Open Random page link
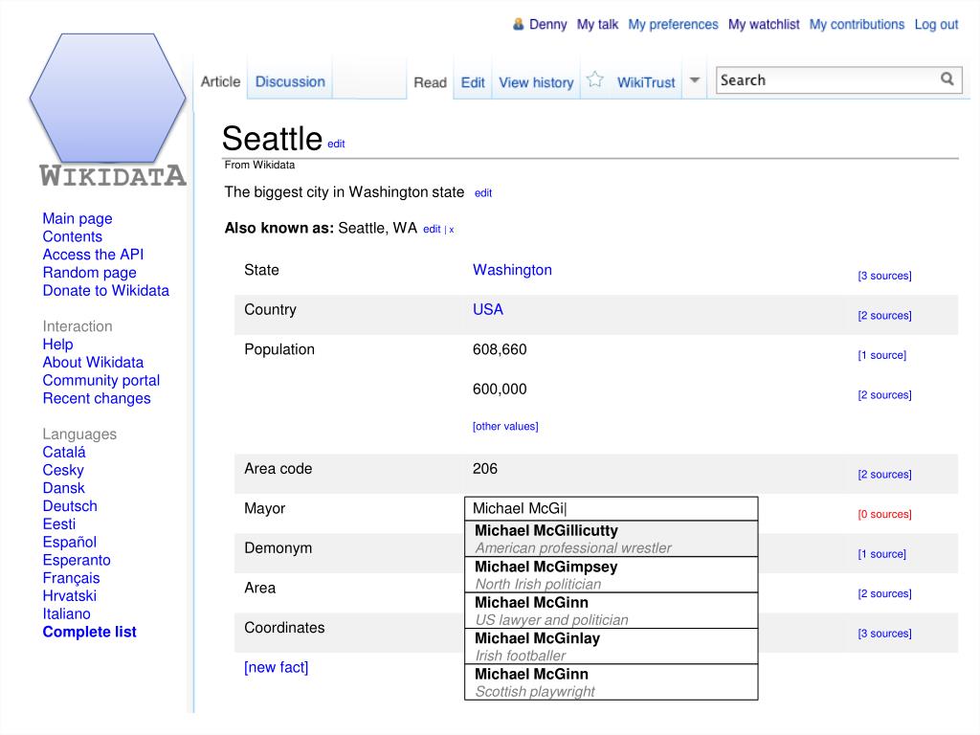Image resolution: width=980 pixels, height=735 pixels. click(89, 273)
